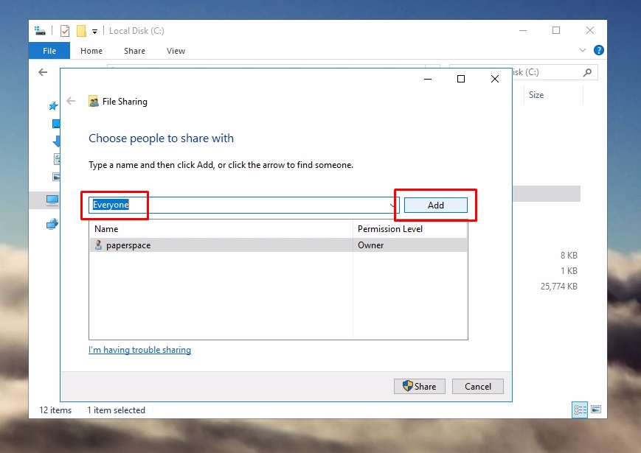
Task: Click the Properties checkmark quick access icon
Action: pos(65,31)
